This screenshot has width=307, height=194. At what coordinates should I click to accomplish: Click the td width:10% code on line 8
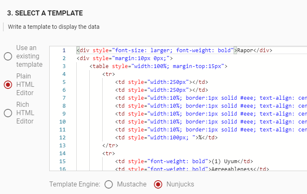[211, 106]
